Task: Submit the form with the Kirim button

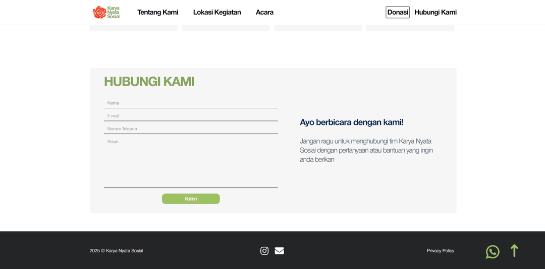Action: click(191, 199)
